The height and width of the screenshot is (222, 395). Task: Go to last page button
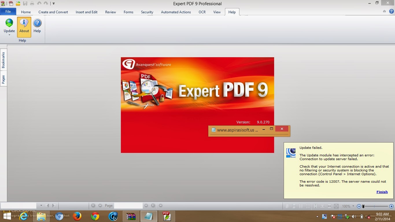tap(153, 206)
